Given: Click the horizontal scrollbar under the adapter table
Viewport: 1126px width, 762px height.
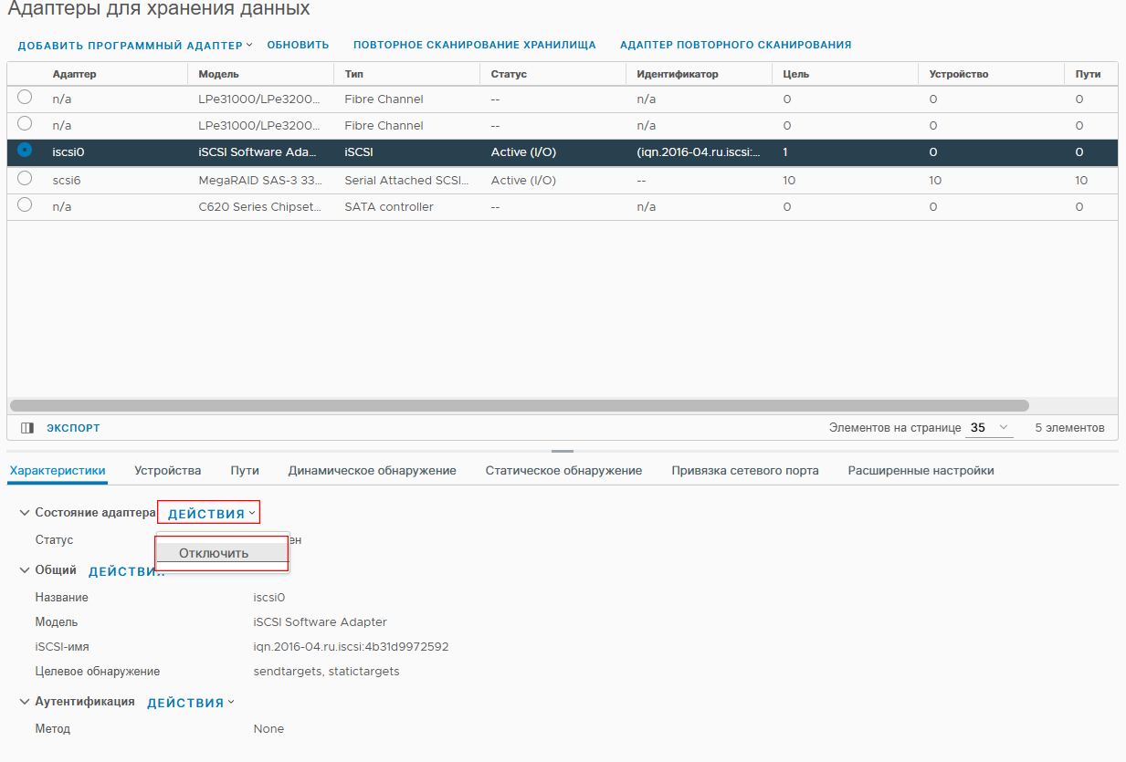Looking at the screenshot, I should (x=519, y=405).
